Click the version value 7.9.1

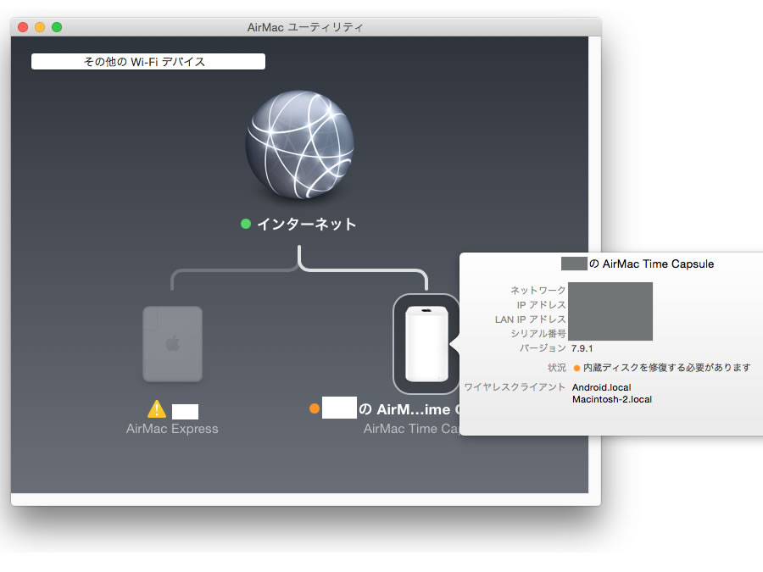pos(582,348)
